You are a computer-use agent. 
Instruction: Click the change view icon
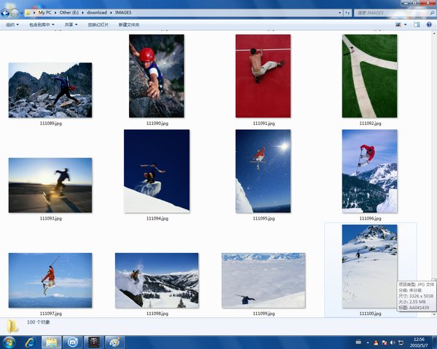pos(398,25)
